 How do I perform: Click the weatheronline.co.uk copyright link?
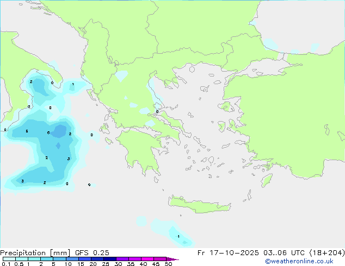(x=299, y=261)
